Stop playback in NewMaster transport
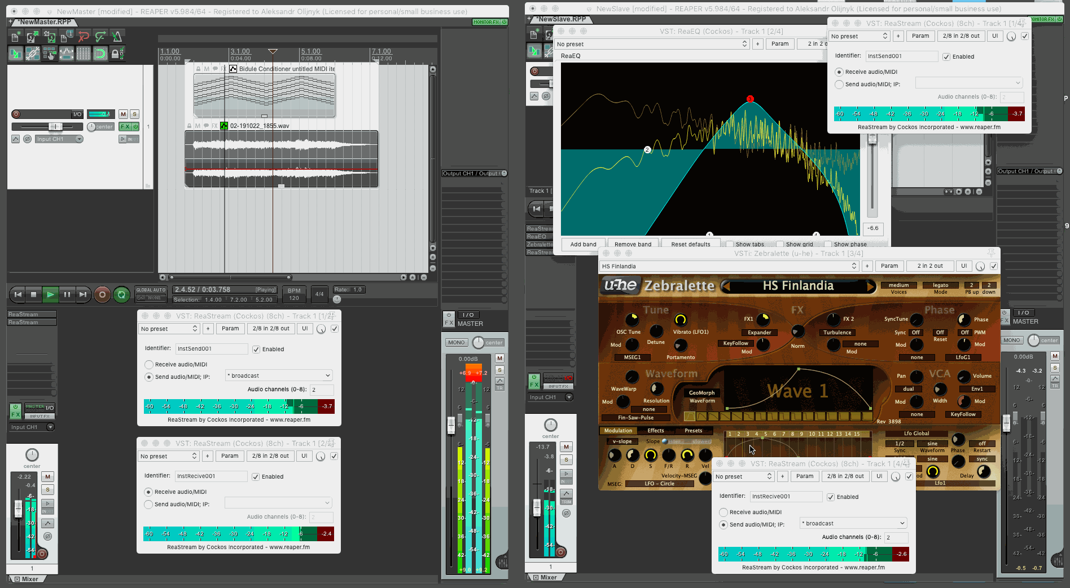The image size is (1070, 588). [34, 294]
